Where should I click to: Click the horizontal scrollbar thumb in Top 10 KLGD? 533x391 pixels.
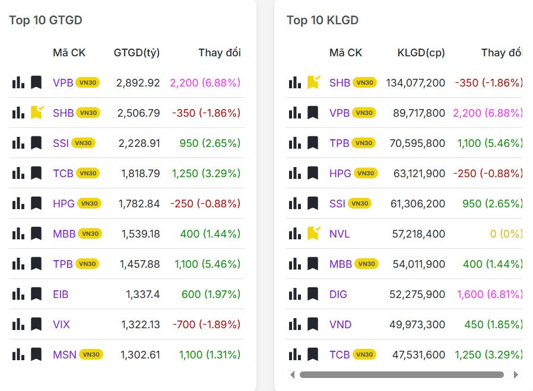(x=401, y=374)
